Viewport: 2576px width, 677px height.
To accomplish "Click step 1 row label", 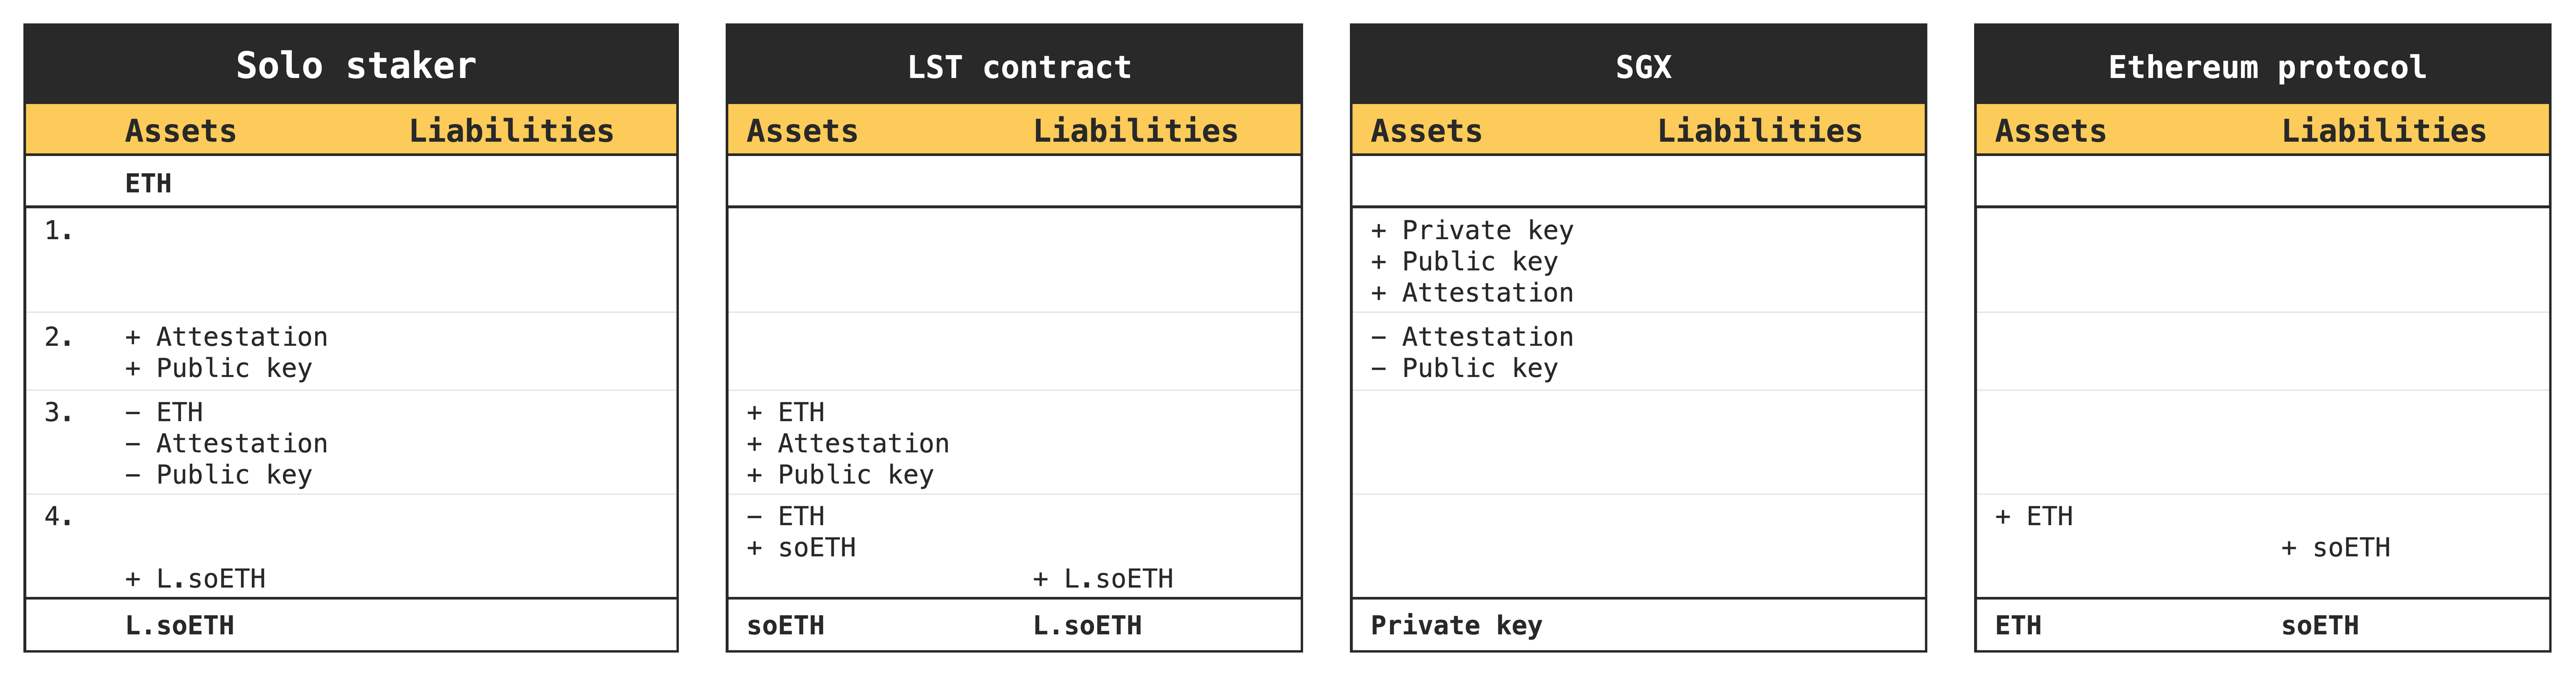I will 59,231.
